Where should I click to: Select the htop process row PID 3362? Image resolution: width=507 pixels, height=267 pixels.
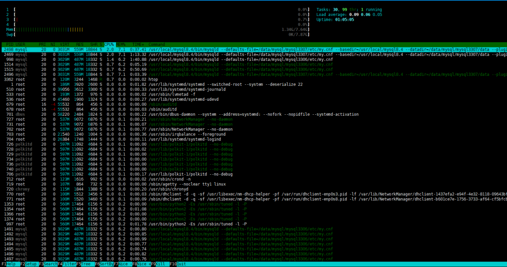pyautogui.click(x=253, y=79)
